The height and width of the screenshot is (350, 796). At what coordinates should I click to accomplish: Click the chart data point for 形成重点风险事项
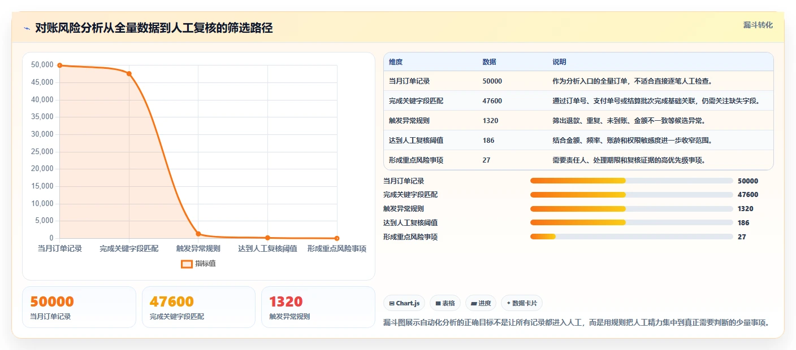click(x=337, y=238)
